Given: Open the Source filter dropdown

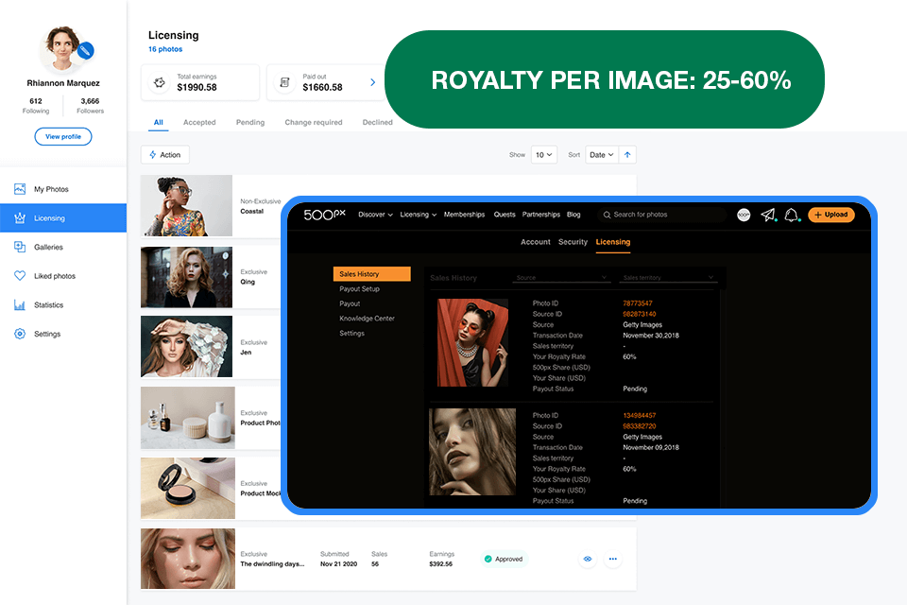Looking at the screenshot, I should click(561, 278).
